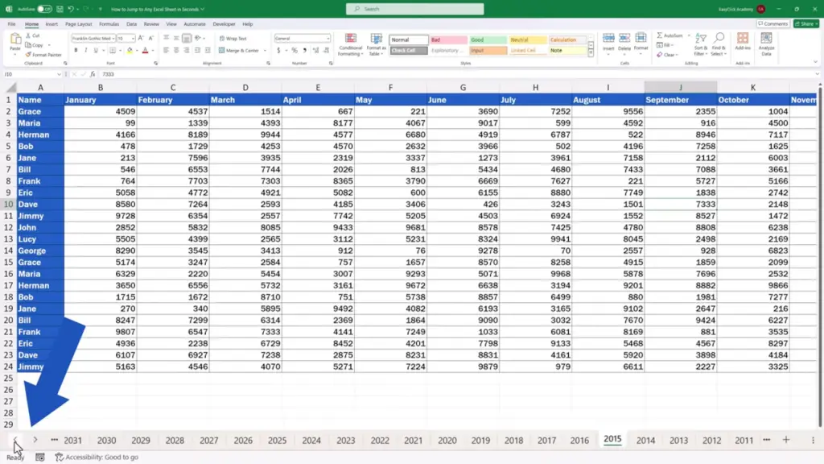Open Sort & Filter
Image resolution: width=824 pixels, height=464 pixels.
click(701, 44)
